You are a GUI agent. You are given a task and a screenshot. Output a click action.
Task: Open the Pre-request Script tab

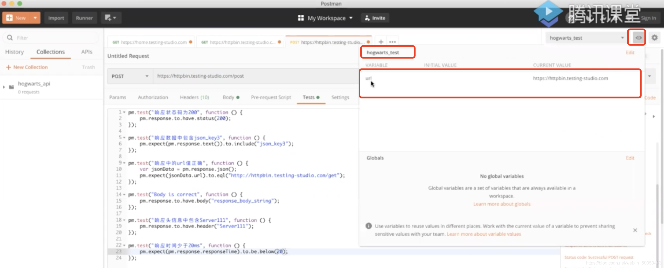pyautogui.click(x=271, y=97)
